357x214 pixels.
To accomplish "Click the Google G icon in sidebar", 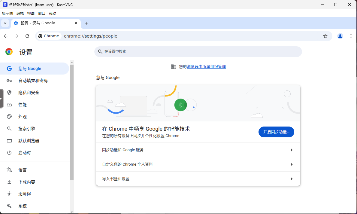I will coord(9,69).
